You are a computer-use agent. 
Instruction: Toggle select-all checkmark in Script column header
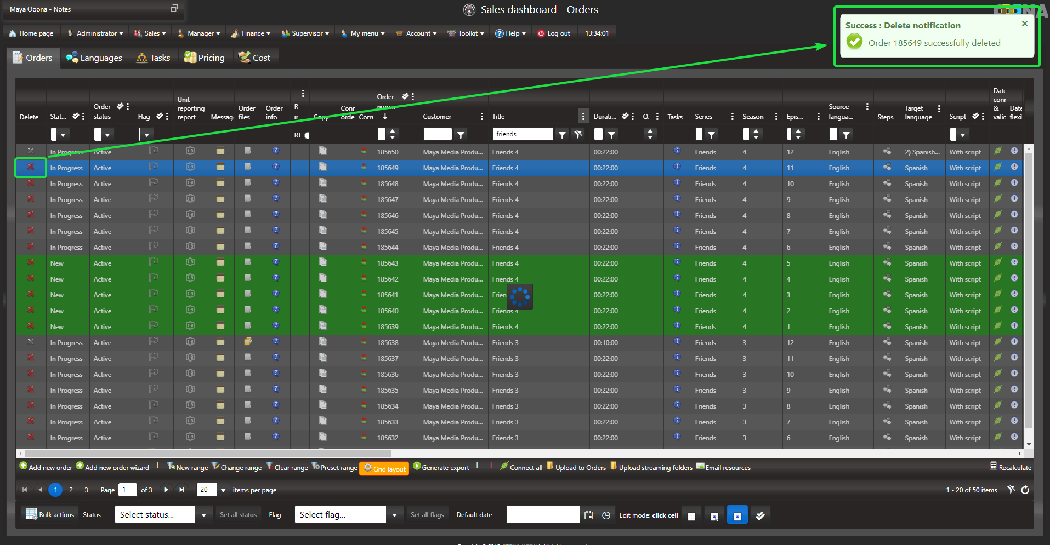pyautogui.click(x=975, y=116)
